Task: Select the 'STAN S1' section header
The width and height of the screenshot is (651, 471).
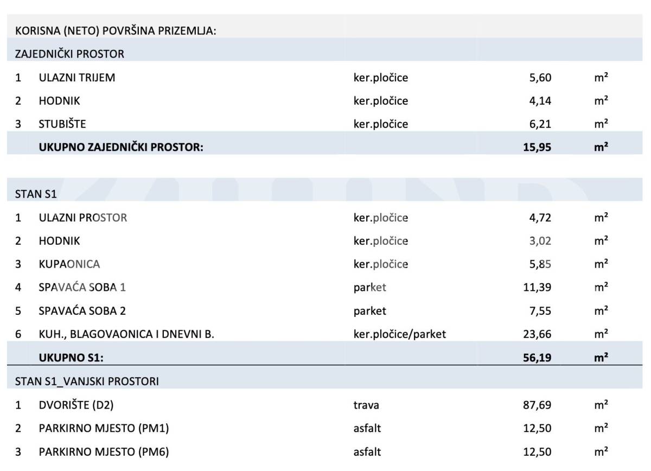Action: pyautogui.click(x=36, y=194)
